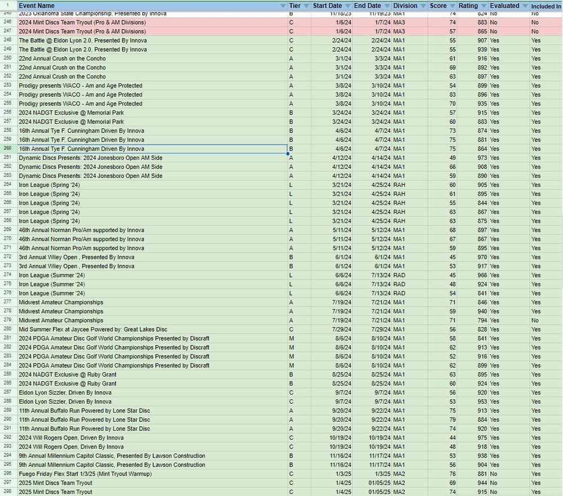
Task: Select row header number 246
Action: [7, 22]
